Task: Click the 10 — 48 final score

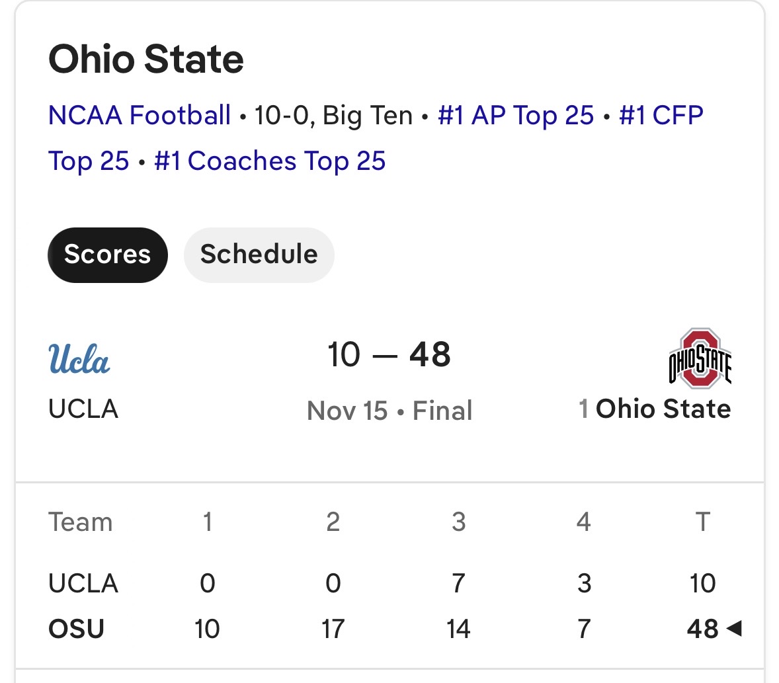Action: pos(389,354)
